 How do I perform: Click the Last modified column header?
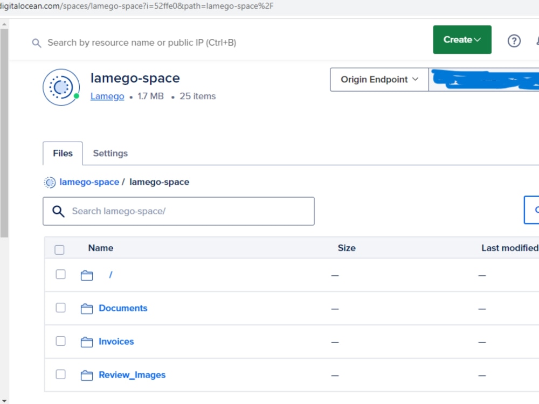pyautogui.click(x=510, y=248)
